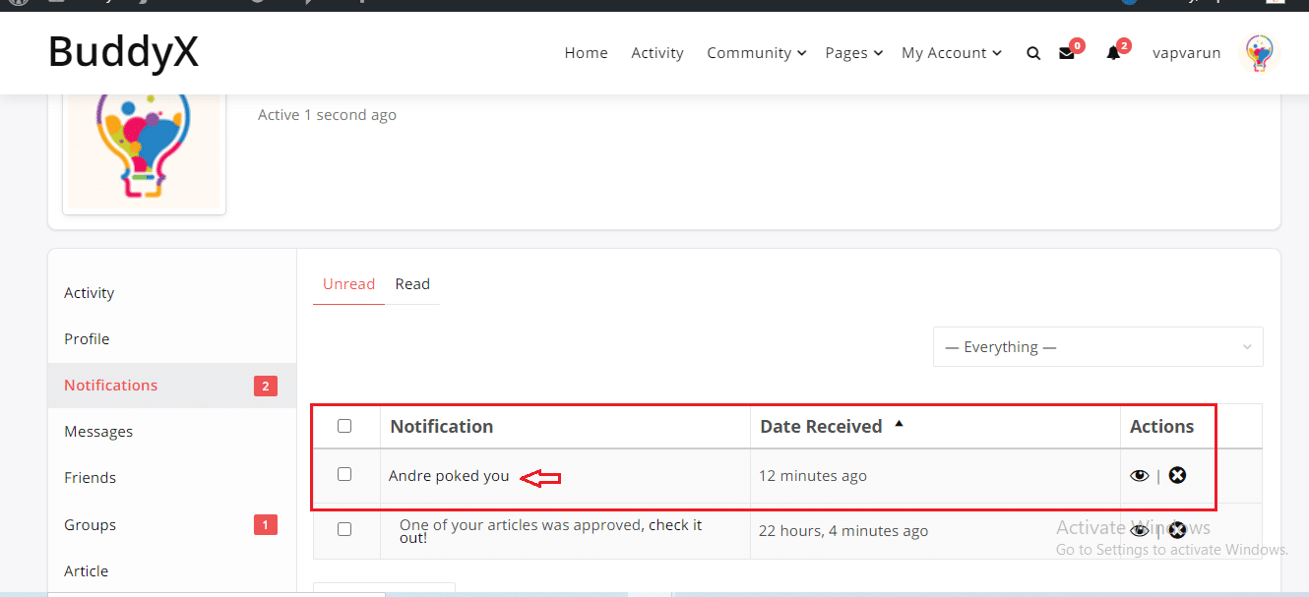Sort by Date Received arrow icon
The height and width of the screenshot is (597, 1309).
pyautogui.click(x=899, y=425)
